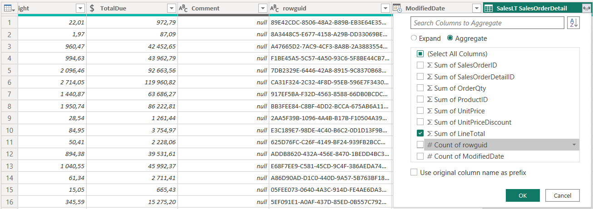The width and height of the screenshot is (593, 209).
Task: Click the OK button
Action: click(523, 195)
